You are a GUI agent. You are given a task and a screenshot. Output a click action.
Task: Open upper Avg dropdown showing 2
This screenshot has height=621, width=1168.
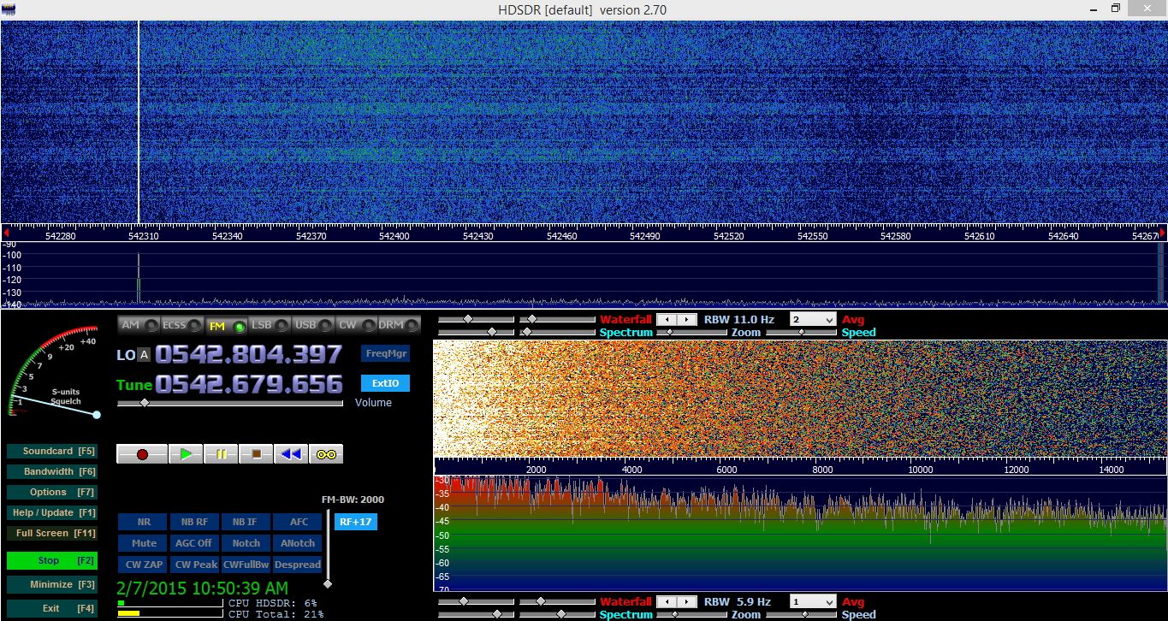(812, 319)
